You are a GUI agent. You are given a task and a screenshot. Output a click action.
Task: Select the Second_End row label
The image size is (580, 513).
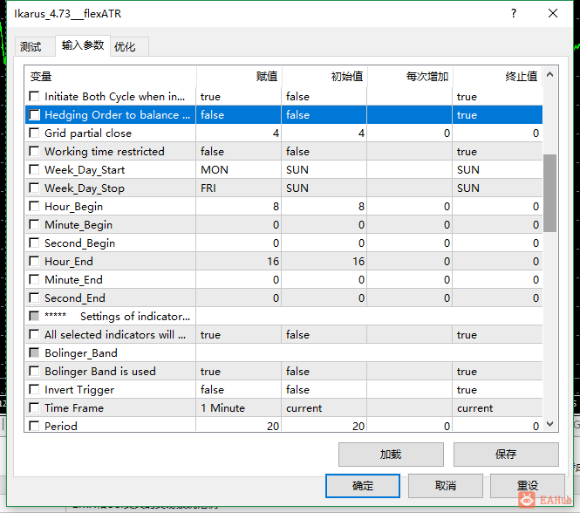click(x=75, y=298)
